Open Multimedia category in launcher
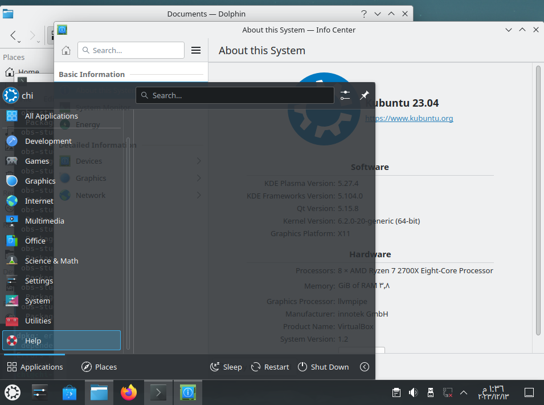This screenshot has height=405, width=544. [x=62, y=221]
